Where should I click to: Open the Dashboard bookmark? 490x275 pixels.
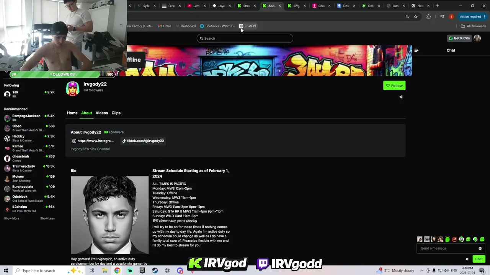(x=185, y=26)
